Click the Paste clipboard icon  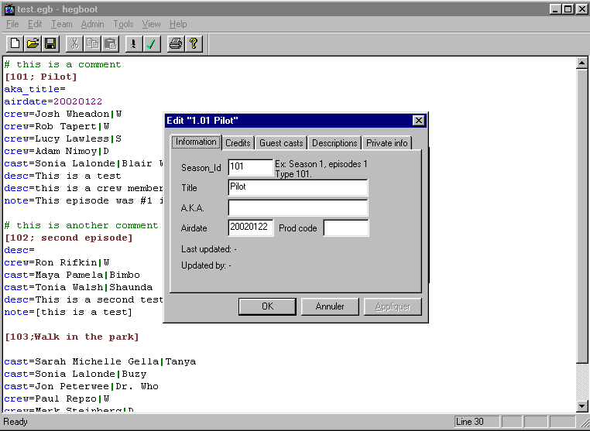coord(111,44)
